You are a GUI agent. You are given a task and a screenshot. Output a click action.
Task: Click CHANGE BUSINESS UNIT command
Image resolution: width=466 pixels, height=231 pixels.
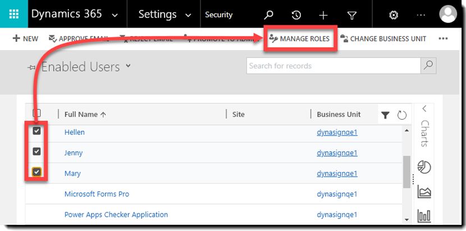point(383,39)
